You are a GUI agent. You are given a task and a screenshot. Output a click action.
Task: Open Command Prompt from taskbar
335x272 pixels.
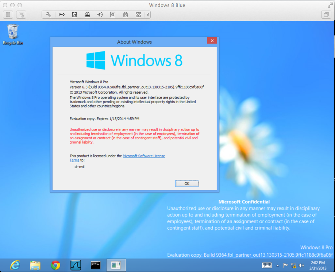(96, 265)
